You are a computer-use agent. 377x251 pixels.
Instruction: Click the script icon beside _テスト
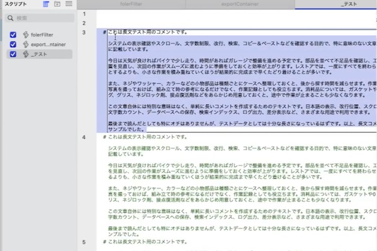pyautogui.click(x=26, y=54)
